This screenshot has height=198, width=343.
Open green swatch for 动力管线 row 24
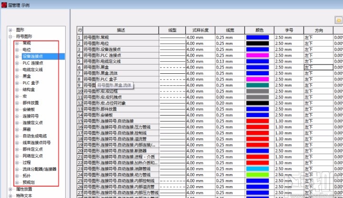click(x=257, y=175)
